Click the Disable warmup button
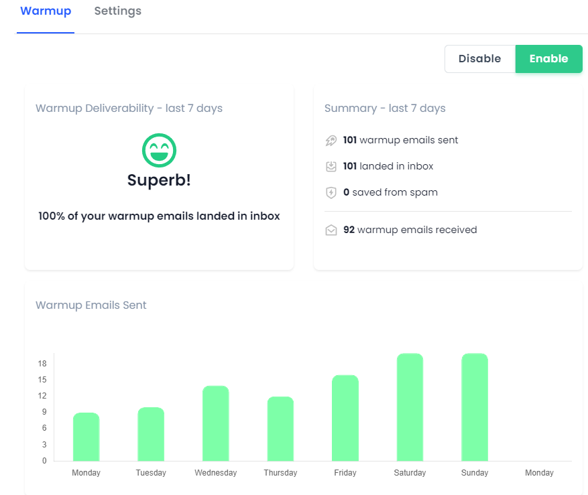Viewport: 588px width, 495px height. click(479, 59)
